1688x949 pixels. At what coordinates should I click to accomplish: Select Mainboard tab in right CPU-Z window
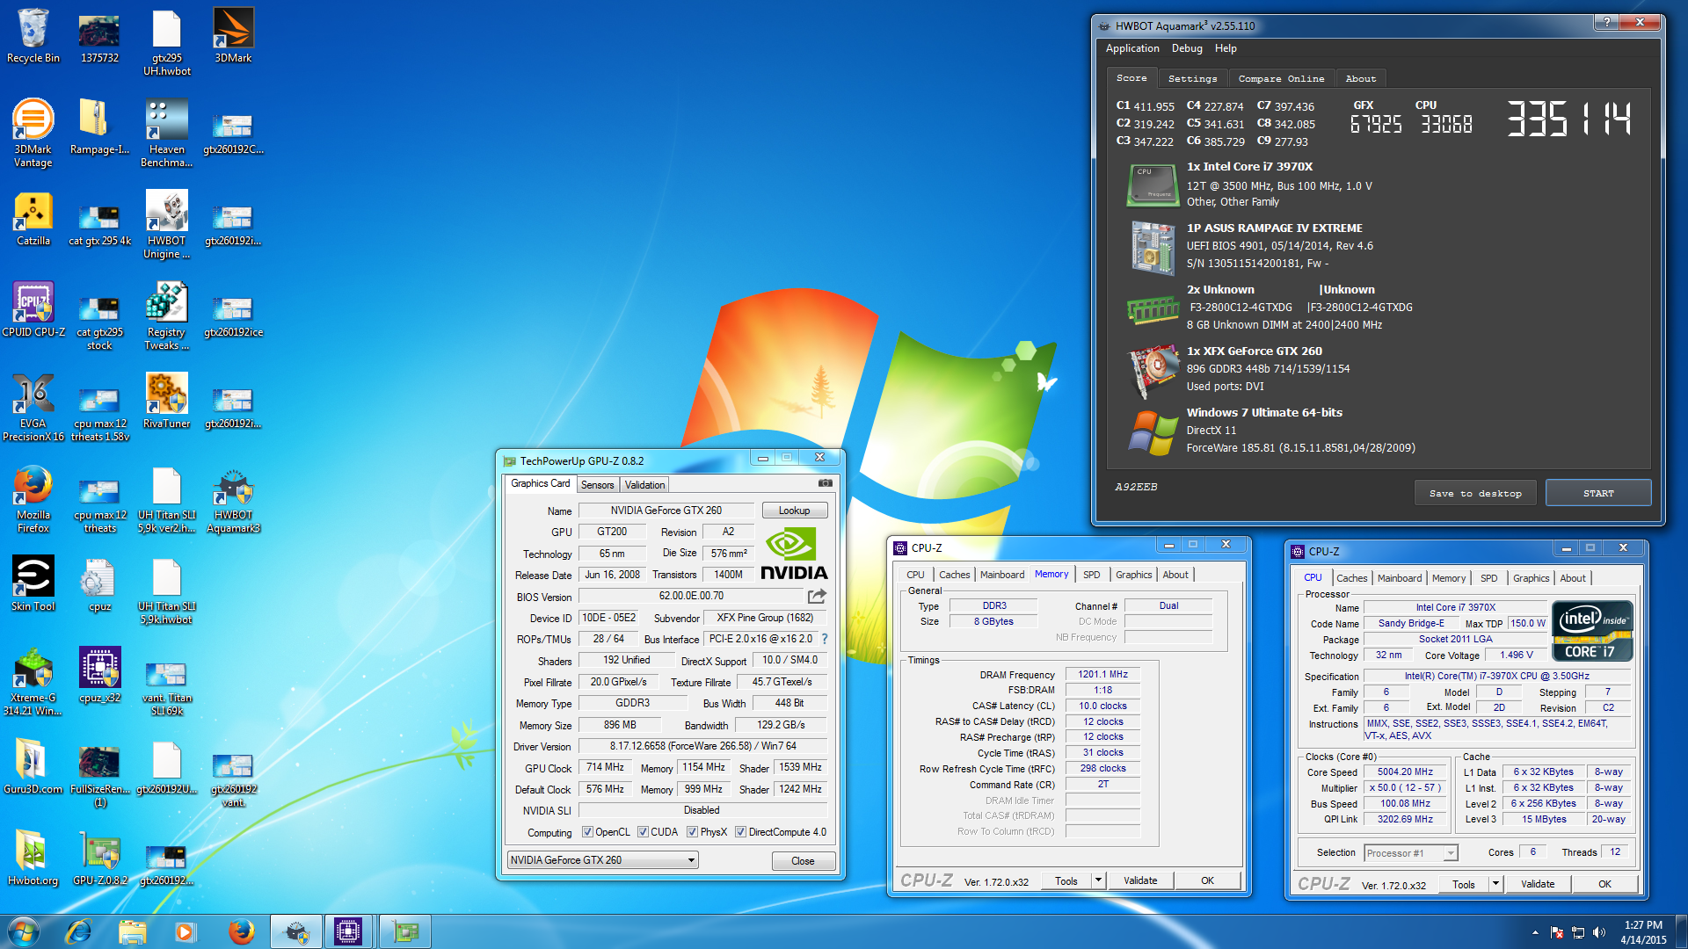1400,578
